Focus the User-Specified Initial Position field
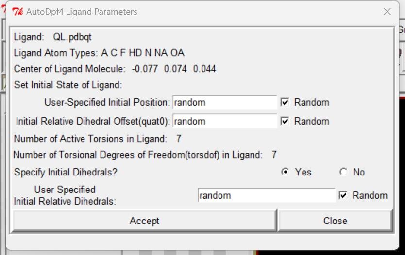 point(224,102)
